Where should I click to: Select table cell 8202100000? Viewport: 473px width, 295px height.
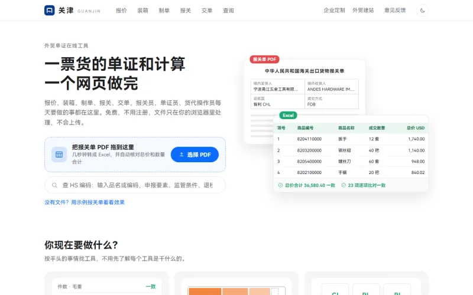coord(309,172)
